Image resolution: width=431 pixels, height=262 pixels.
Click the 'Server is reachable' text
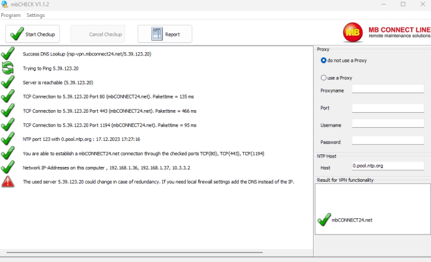(x=58, y=83)
